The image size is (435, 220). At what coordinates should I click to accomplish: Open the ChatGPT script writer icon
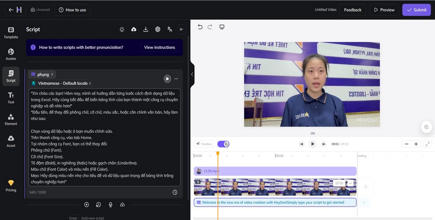point(158,29)
